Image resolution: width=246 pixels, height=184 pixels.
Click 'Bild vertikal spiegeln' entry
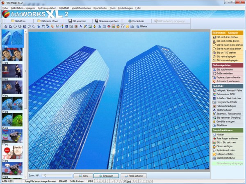(227, 56)
